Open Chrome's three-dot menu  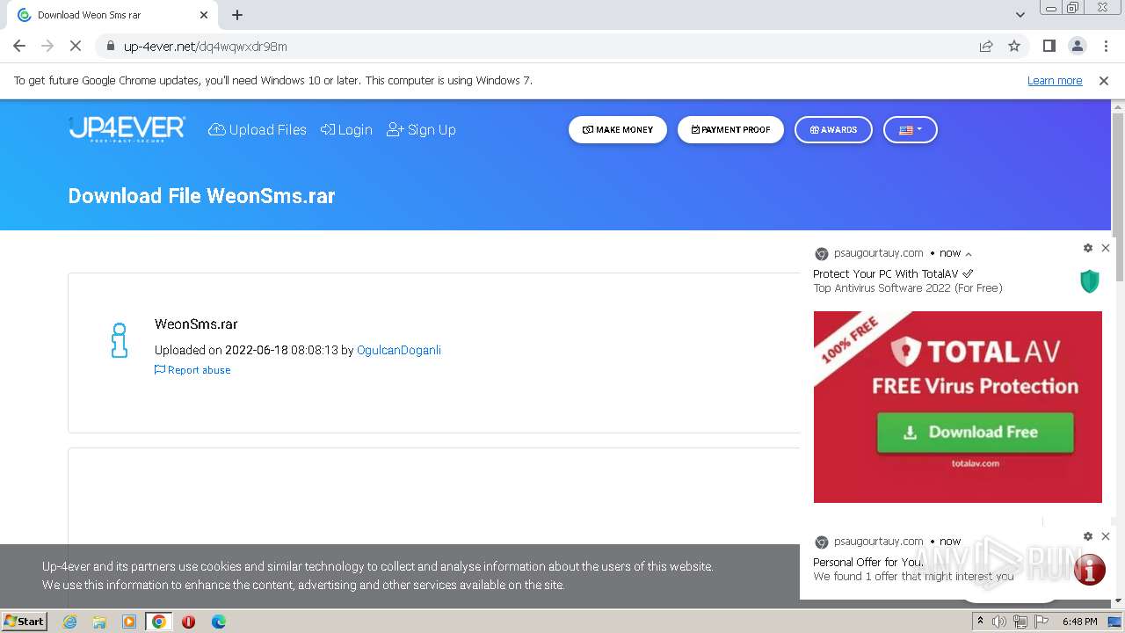point(1106,46)
